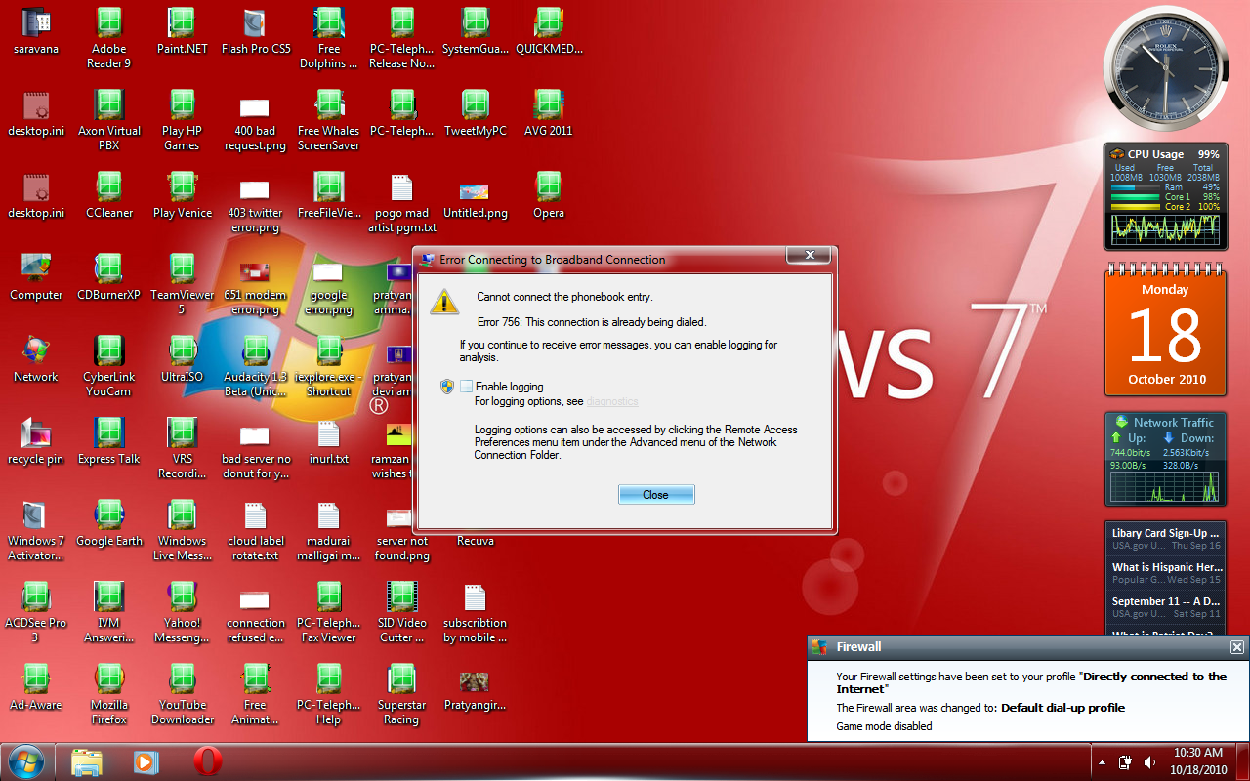This screenshot has height=781, width=1250.
Task: Select the Ad-Aware desktop shortcut
Action: 36,688
